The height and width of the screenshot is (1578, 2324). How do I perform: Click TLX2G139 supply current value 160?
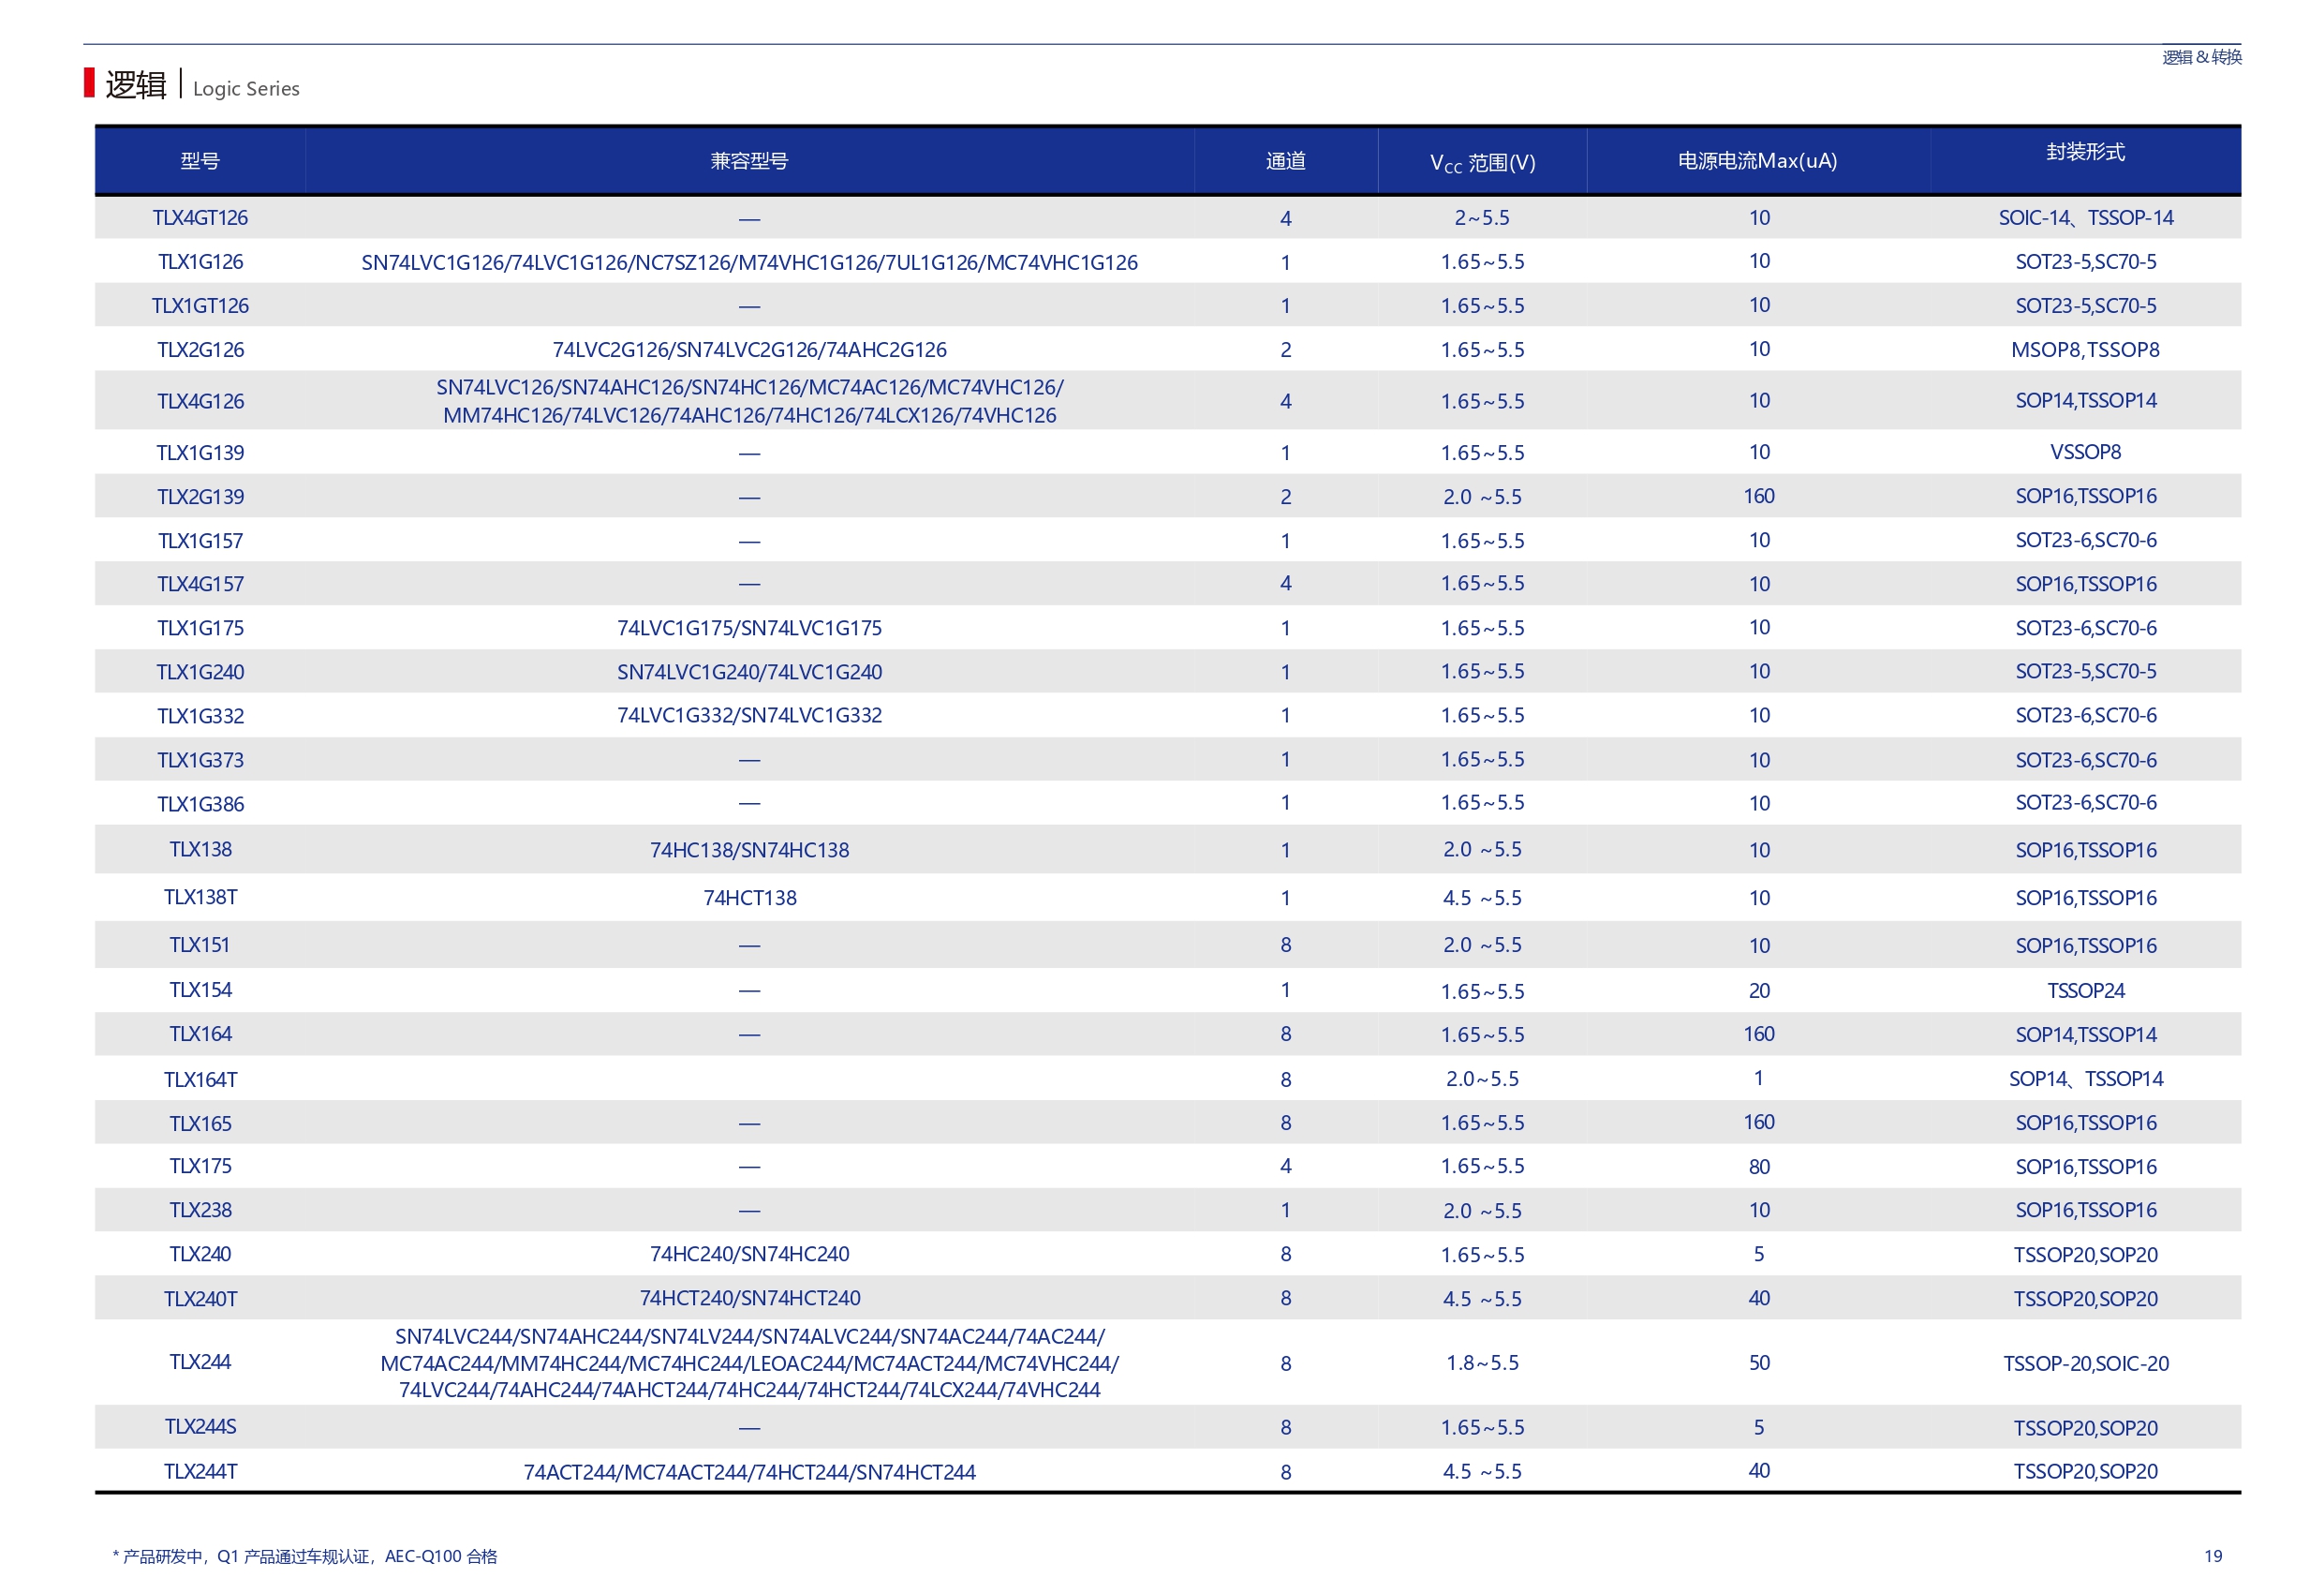tap(1758, 497)
